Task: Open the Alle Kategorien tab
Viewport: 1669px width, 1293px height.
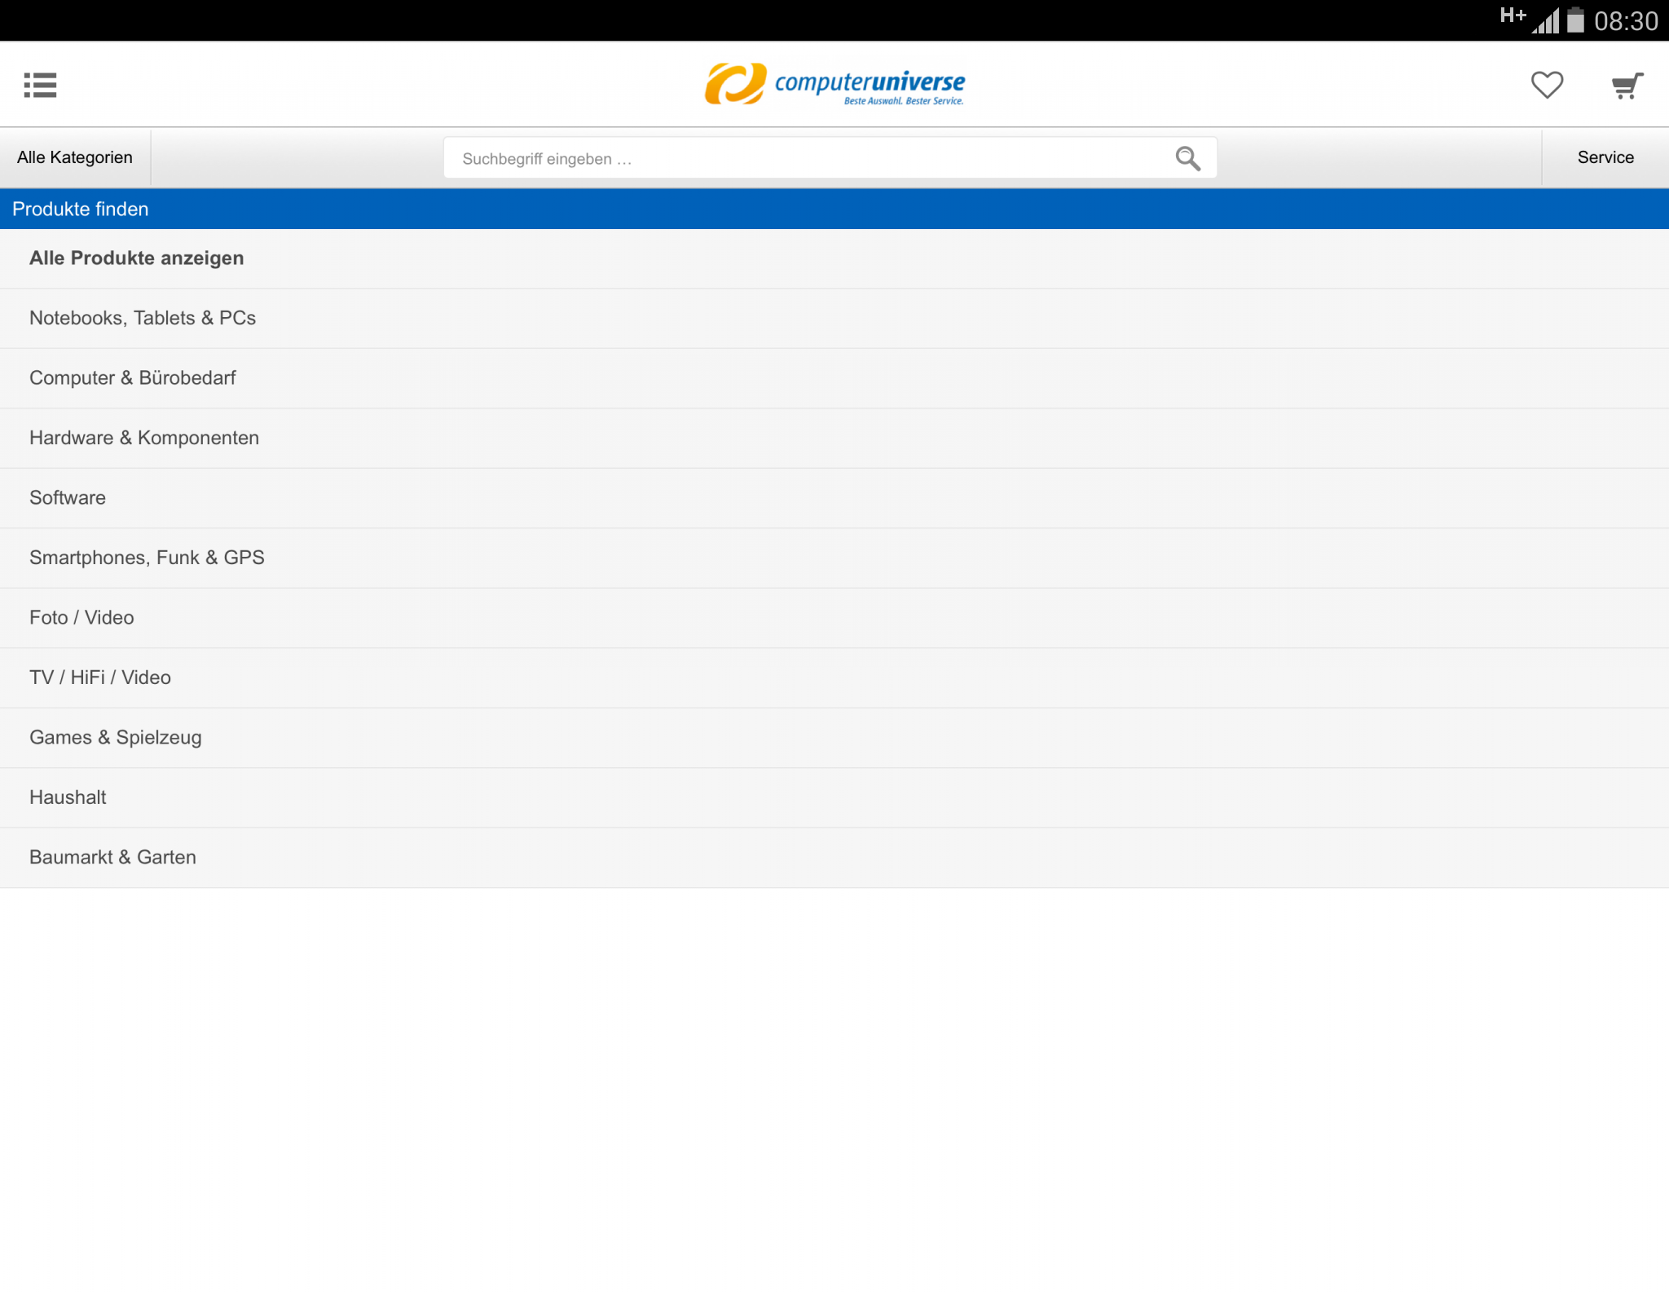Action: [x=75, y=157]
